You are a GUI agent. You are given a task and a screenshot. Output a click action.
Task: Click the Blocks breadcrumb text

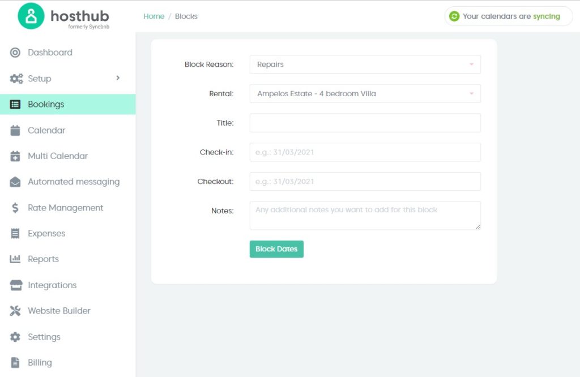(186, 16)
